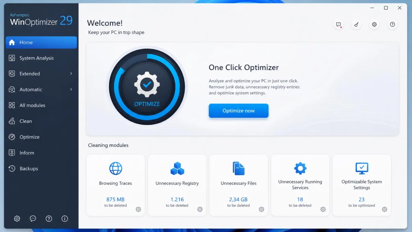Select the Extended sidebar entry
412x232 pixels.
click(x=41, y=74)
